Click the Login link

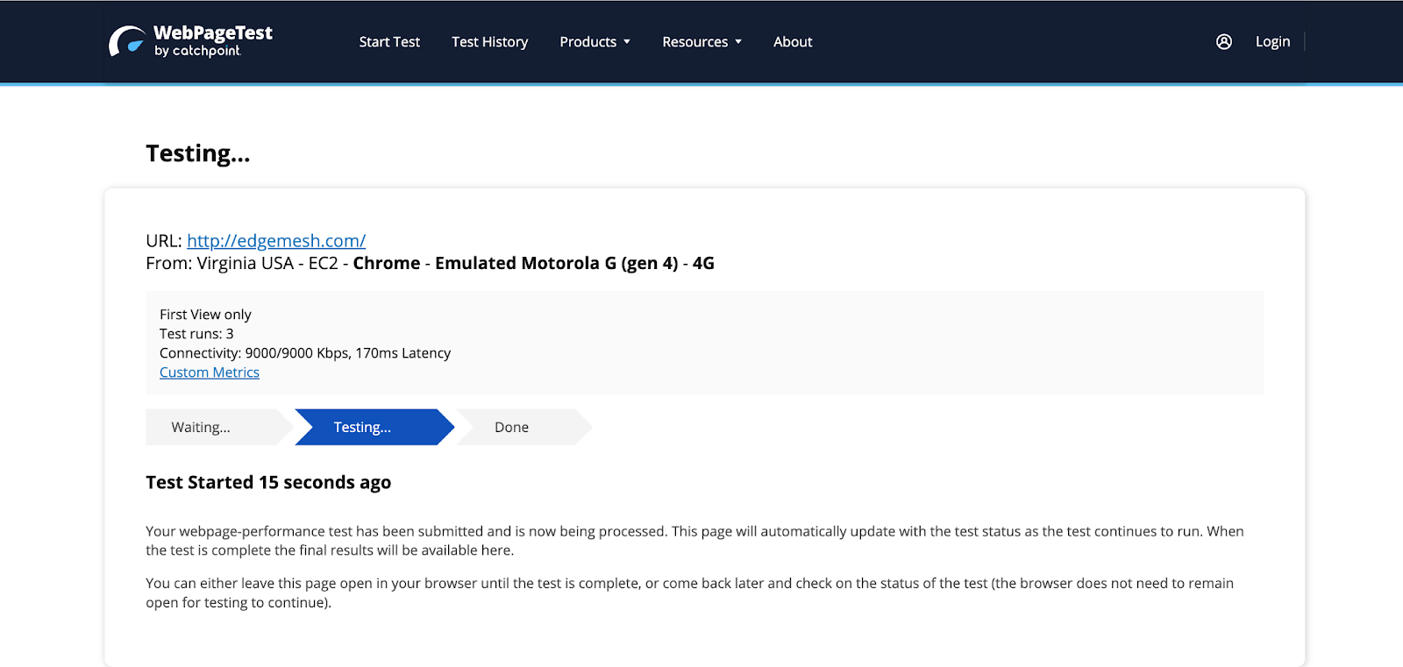(1272, 41)
